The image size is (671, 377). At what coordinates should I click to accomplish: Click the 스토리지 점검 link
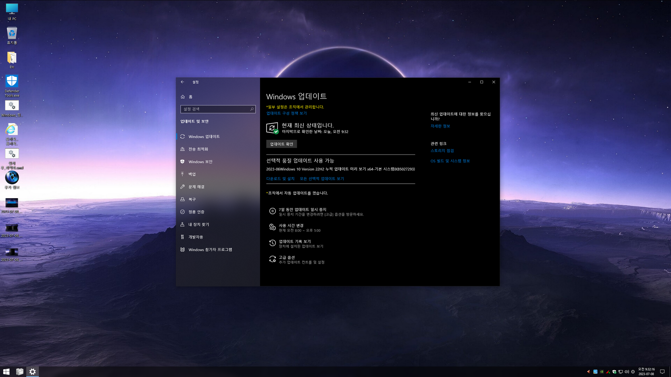(x=442, y=151)
